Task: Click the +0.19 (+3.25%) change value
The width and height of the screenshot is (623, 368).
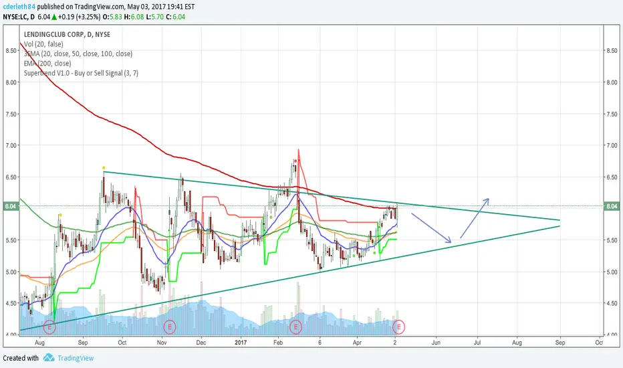Action: (79, 17)
